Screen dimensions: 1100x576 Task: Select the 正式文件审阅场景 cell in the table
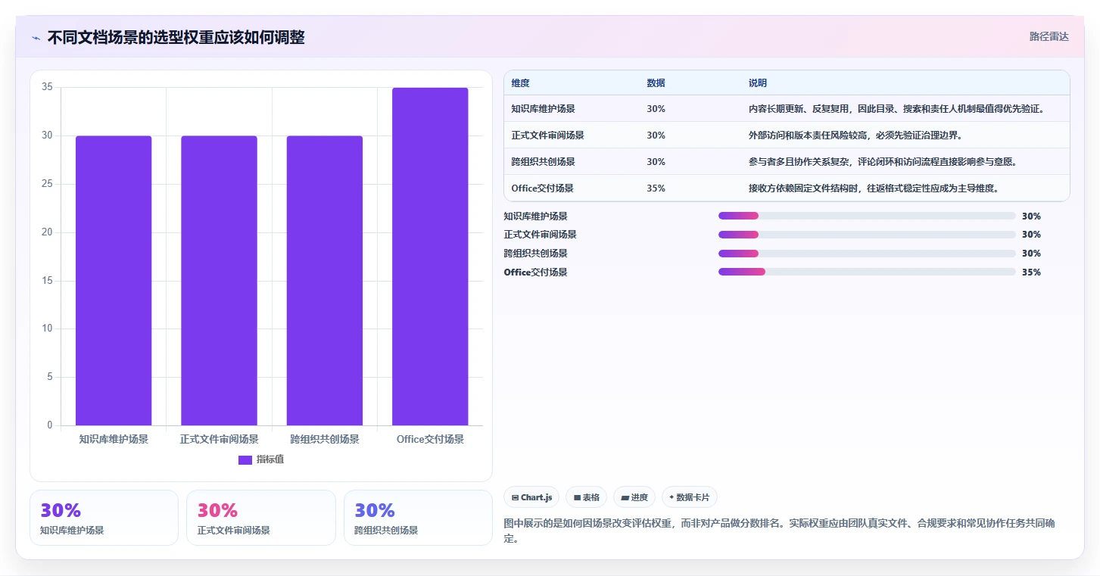click(547, 135)
